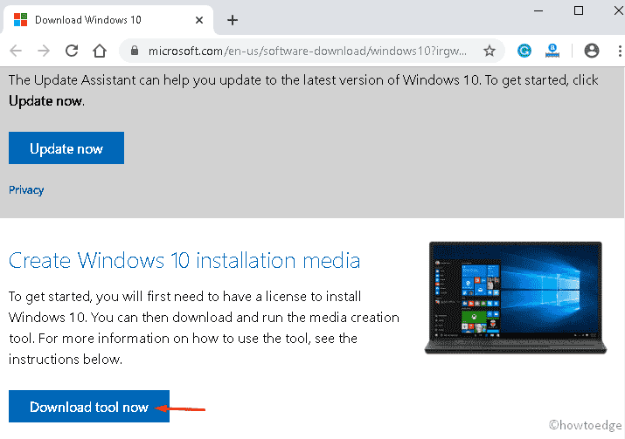The height and width of the screenshot is (439, 625).
Task: Click the Update now button
Action: click(x=66, y=148)
